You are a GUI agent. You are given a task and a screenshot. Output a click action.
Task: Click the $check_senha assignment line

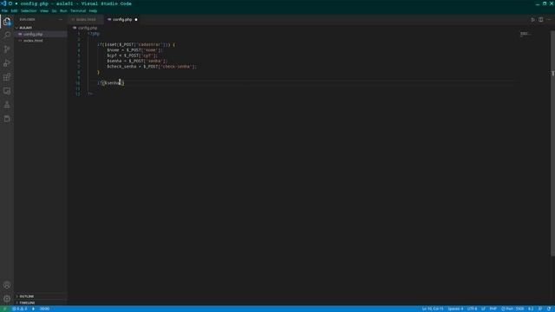coord(152,67)
